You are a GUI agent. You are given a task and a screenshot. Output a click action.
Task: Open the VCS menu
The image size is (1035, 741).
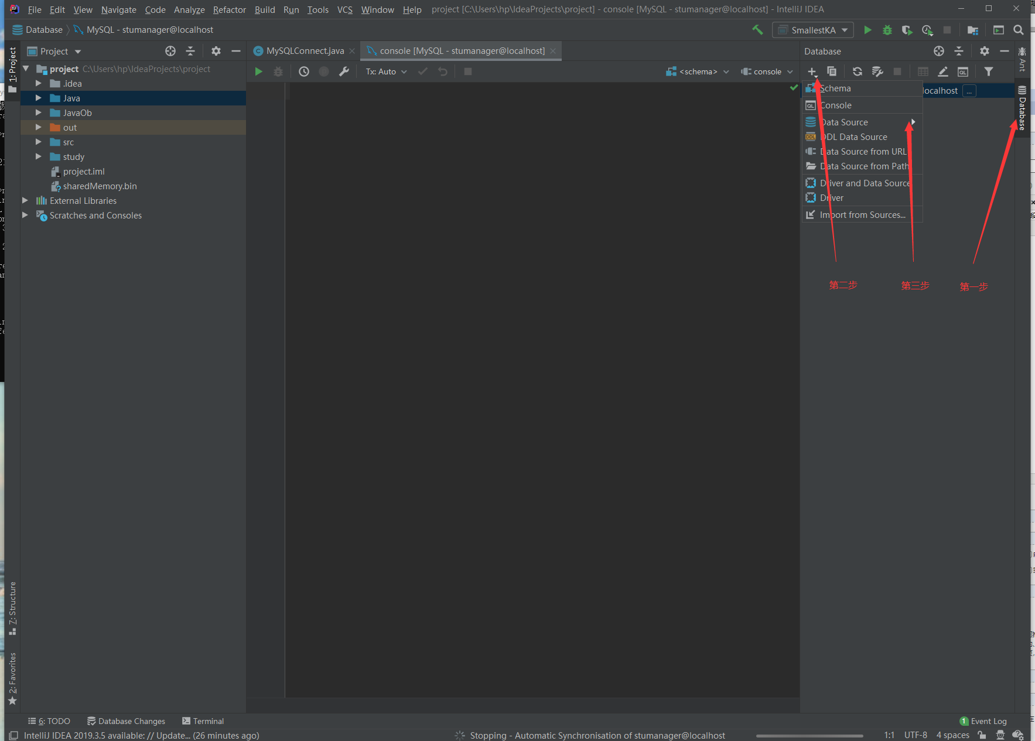(344, 9)
